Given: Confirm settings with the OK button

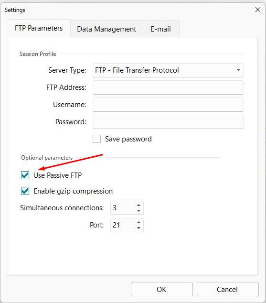Looking at the screenshot, I should (x=162, y=289).
